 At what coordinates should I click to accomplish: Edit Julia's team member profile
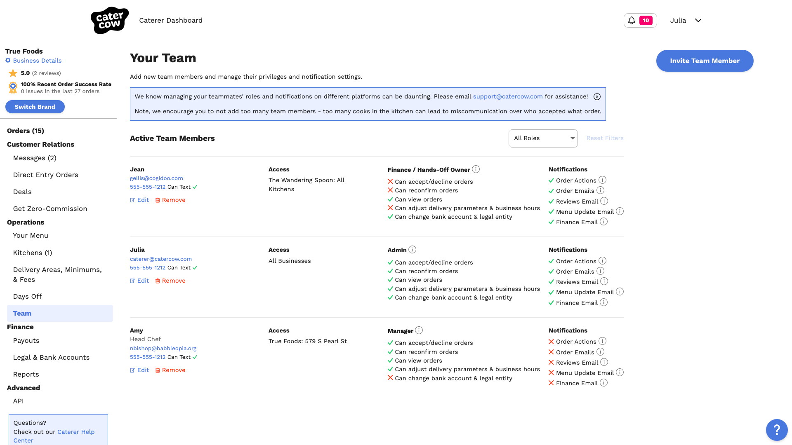[x=139, y=281]
